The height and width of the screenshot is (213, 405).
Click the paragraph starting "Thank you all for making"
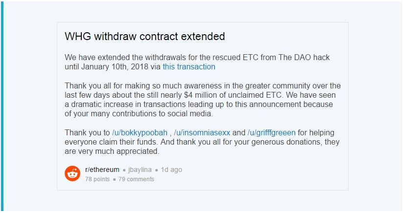click(x=202, y=100)
